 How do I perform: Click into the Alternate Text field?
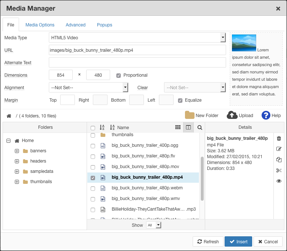click(137, 62)
